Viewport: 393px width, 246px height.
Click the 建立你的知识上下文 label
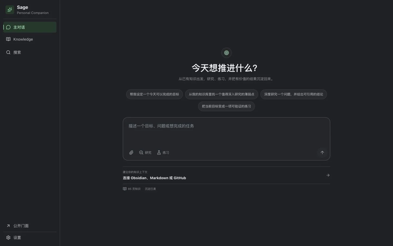pyautogui.click(x=135, y=172)
